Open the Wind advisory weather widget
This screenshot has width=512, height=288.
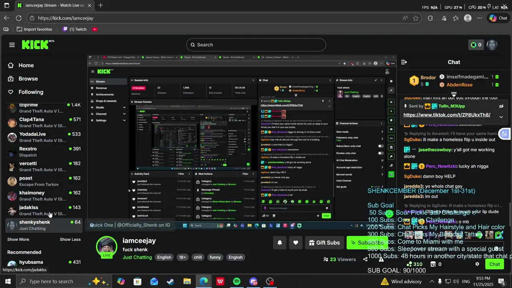click(x=401, y=282)
